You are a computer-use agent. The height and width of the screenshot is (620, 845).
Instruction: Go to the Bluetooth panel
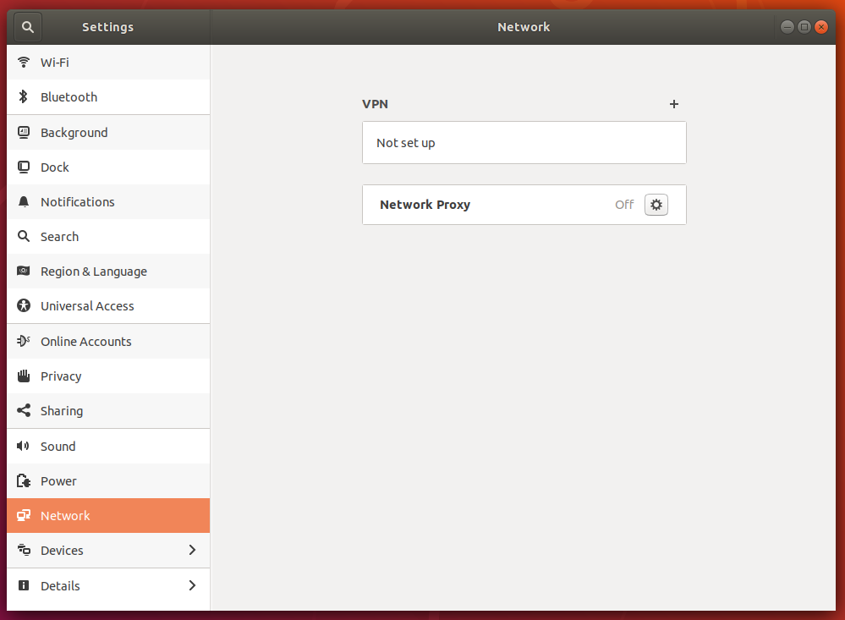[x=108, y=97]
